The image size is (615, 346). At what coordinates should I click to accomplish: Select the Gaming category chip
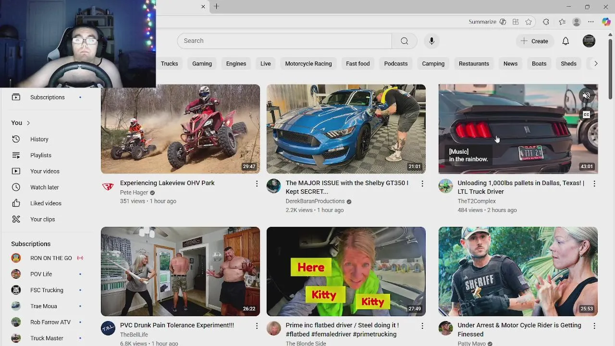pos(202,63)
